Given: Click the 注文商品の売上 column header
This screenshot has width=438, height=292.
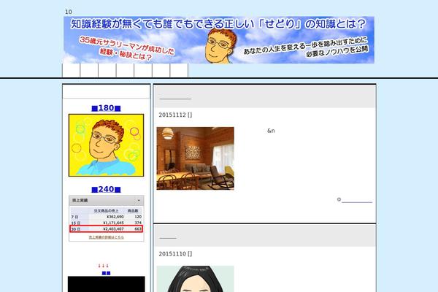Looking at the screenshot, I should point(106,211).
